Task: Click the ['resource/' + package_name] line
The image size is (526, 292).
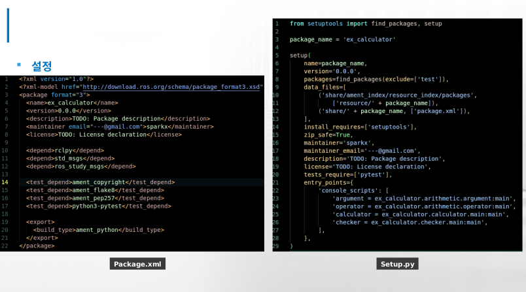Action: tap(385, 103)
